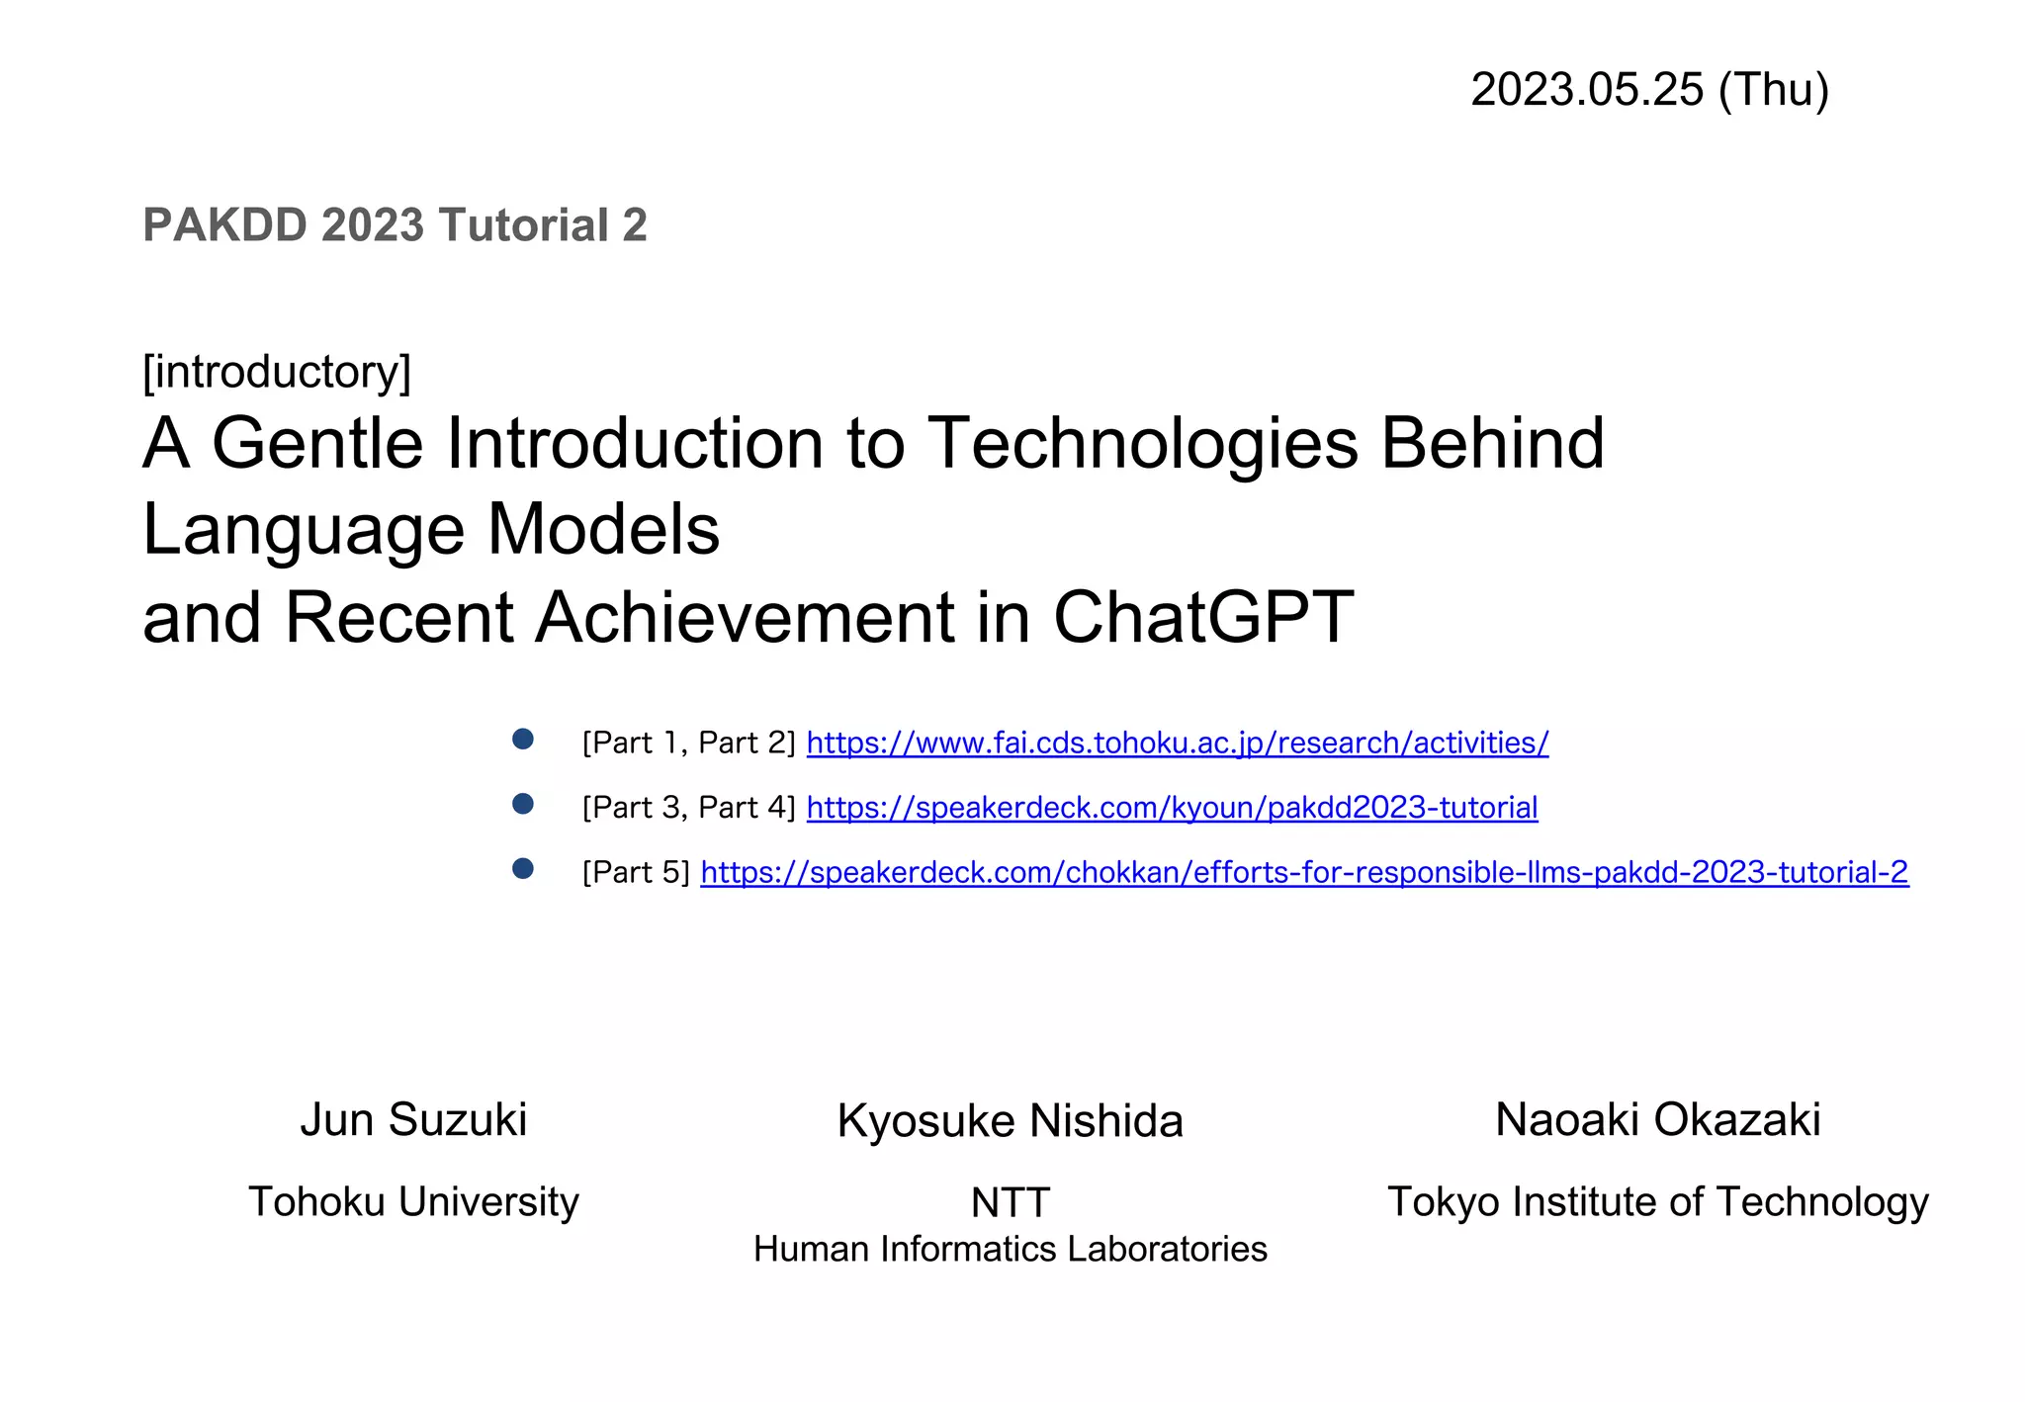Click the title line ending with Behind
Viewport: 2025px width, 1402px height.
[x=873, y=443]
